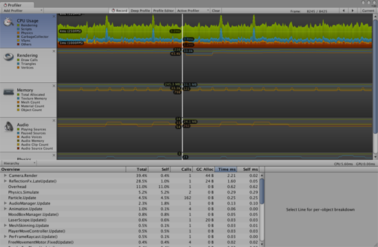Open the Add Profiler dropdown

[22, 10]
